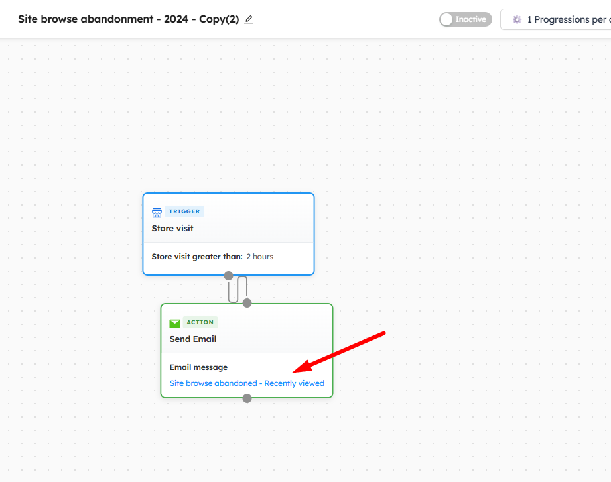The height and width of the screenshot is (482, 611).
Task: Click the store icon in the Trigger node
Action: pos(157,212)
